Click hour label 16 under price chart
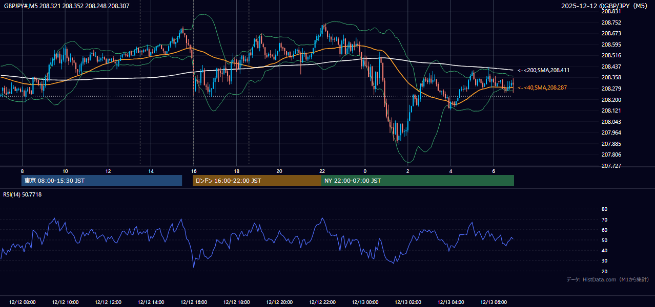This screenshot has width=655, height=307. coord(193,171)
